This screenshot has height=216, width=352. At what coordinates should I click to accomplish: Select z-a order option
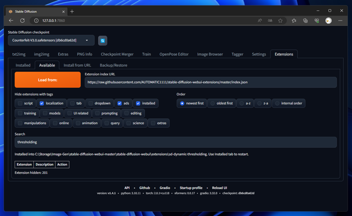click(259, 103)
